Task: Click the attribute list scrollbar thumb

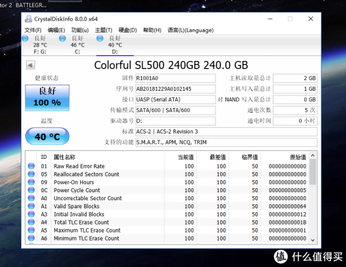Action: point(313,171)
